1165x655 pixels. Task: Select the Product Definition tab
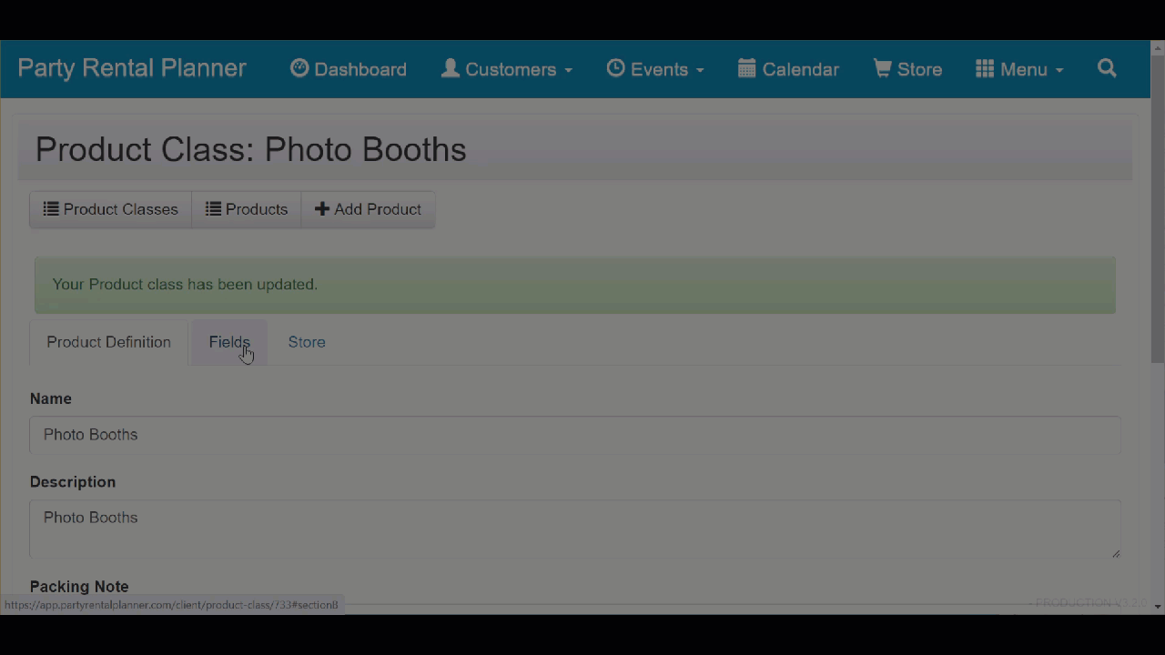tap(109, 342)
